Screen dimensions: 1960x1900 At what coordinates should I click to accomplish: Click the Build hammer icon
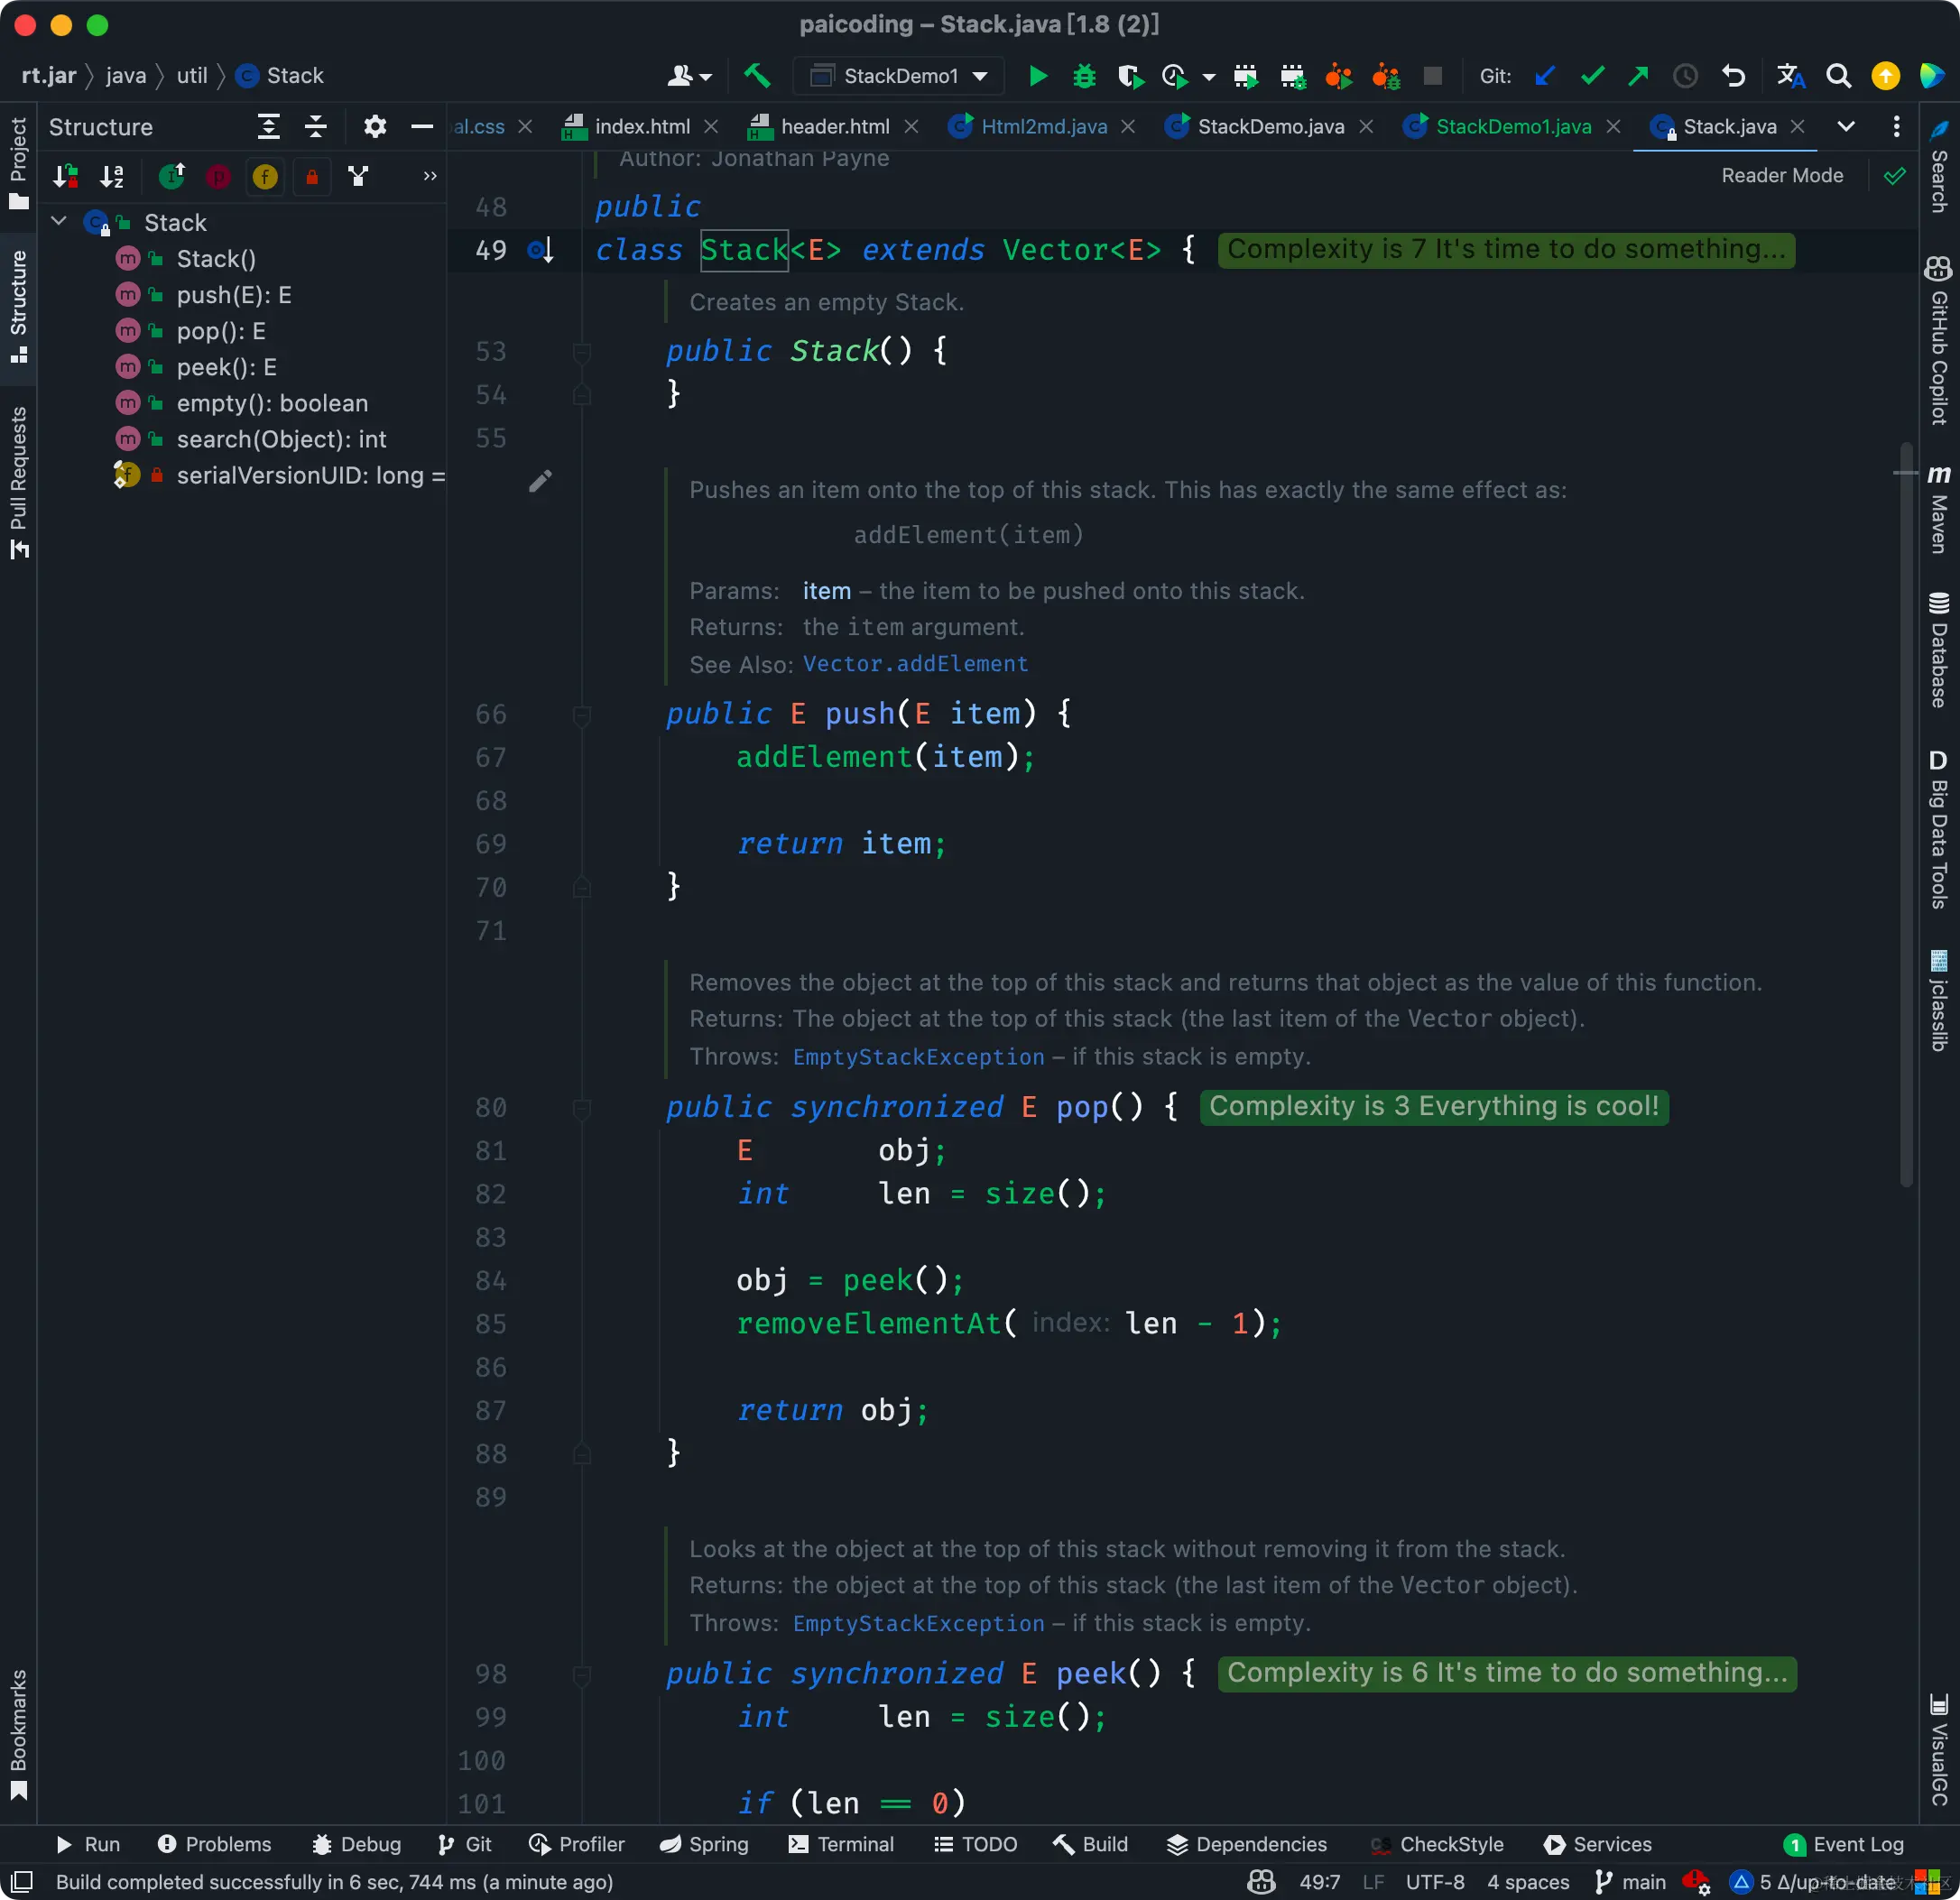click(757, 75)
